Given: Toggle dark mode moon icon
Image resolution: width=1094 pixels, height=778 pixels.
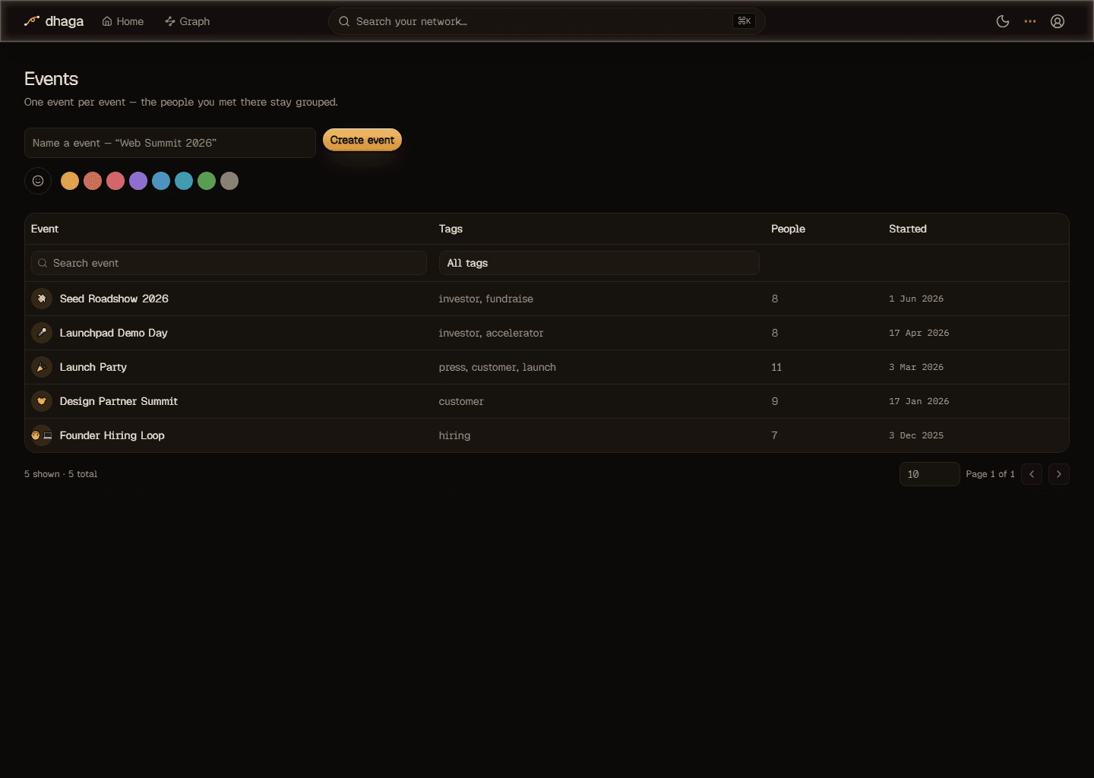Looking at the screenshot, I should [1003, 21].
